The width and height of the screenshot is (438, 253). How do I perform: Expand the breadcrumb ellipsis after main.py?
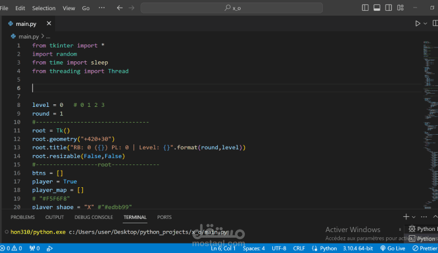pyautogui.click(x=48, y=37)
